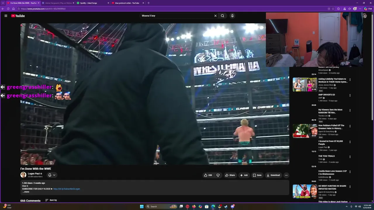Open the Windows Start menu
This screenshot has width=374, height=210.
coord(142,206)
